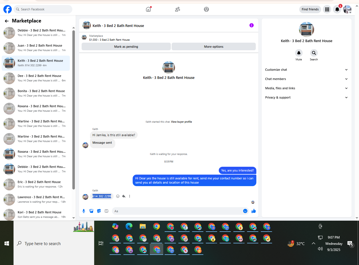Go back using the Marketplace arrow

tap(7, 21)
